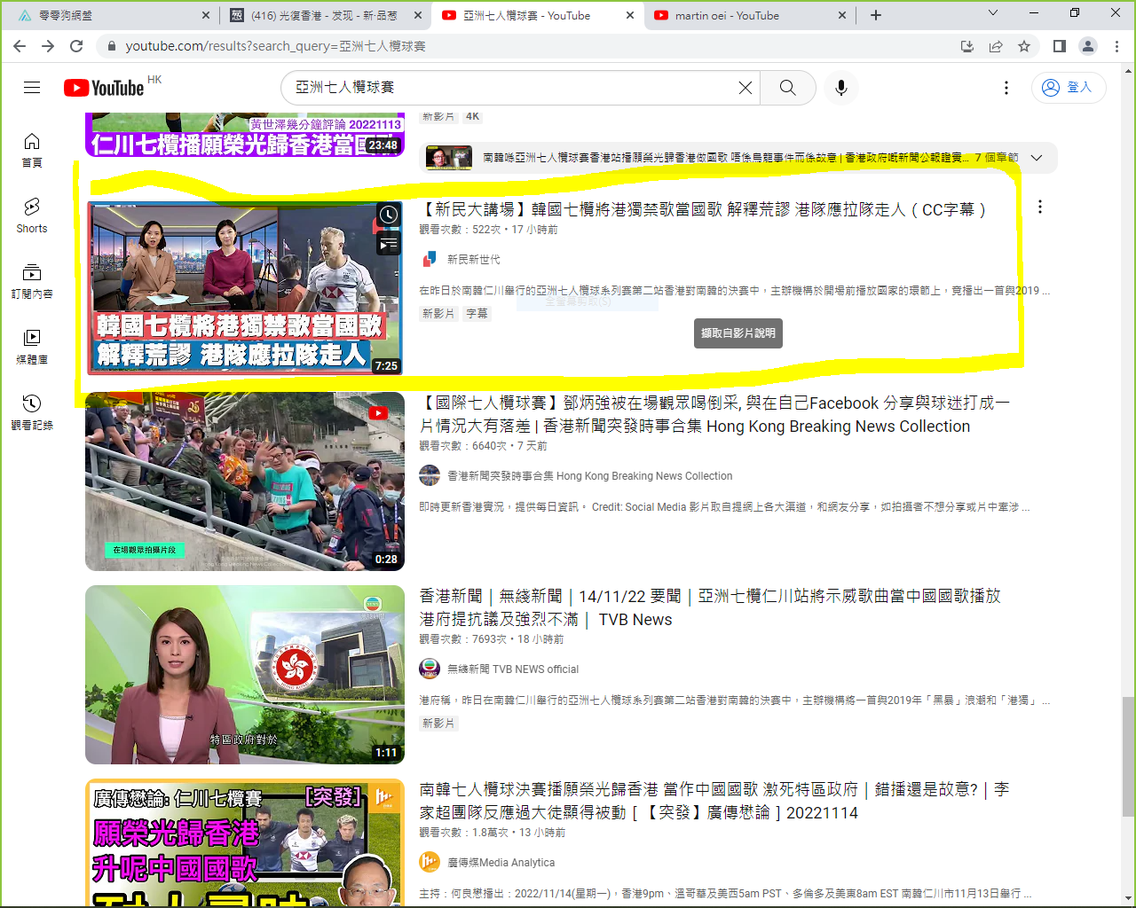Play the 廣傳懋論 仁川七欖賽 thumbnail

pyautogui.click(x=245, y=842)
